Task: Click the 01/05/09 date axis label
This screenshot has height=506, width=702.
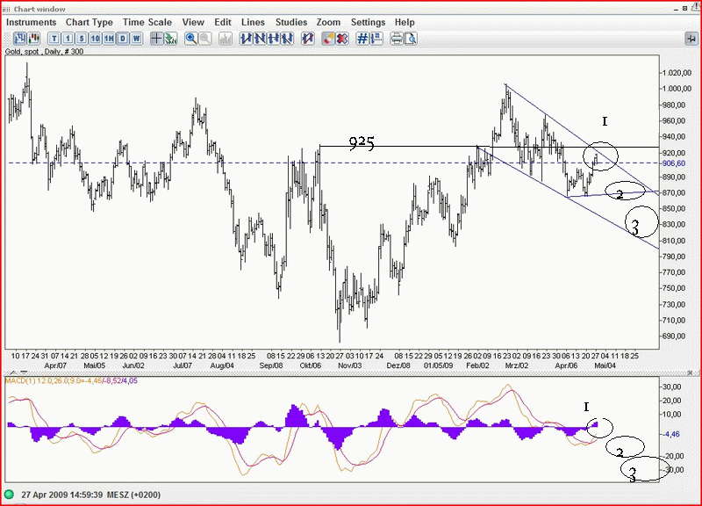Action: point(438,365)
